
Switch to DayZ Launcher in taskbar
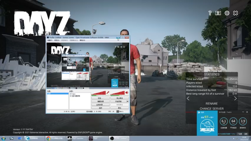(77, 138)
